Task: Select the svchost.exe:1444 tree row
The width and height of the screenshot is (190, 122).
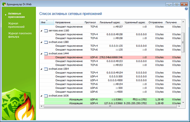Action: click(x=110, y=53)
